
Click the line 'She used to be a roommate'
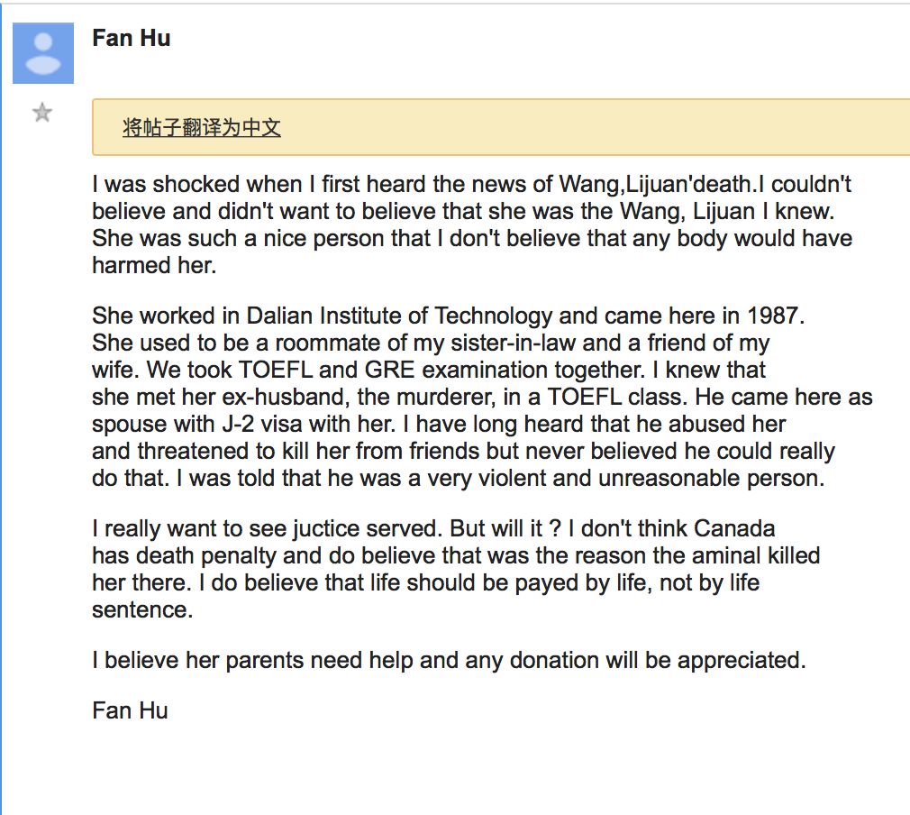(x=431, y=343)
